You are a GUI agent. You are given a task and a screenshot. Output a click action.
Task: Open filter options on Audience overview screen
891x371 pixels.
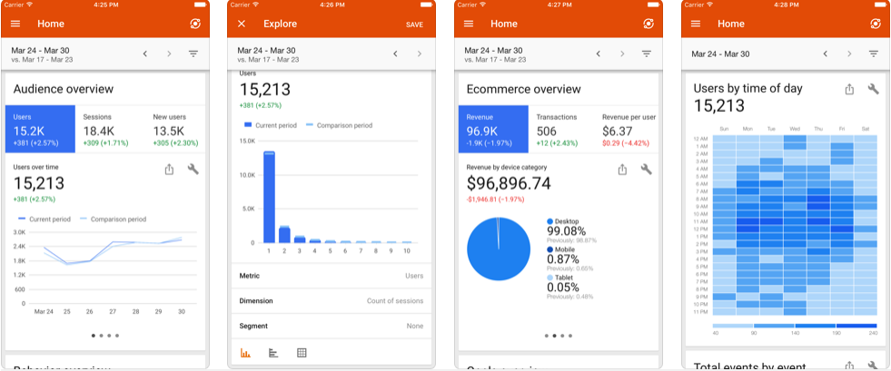pos(193,54)
